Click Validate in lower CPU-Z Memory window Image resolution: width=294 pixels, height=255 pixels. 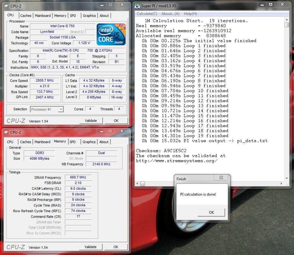pyautogui.click(x=90, y=247)
